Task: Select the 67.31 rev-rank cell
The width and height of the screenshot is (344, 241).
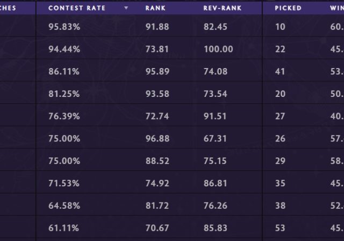Action: point(216,139)
